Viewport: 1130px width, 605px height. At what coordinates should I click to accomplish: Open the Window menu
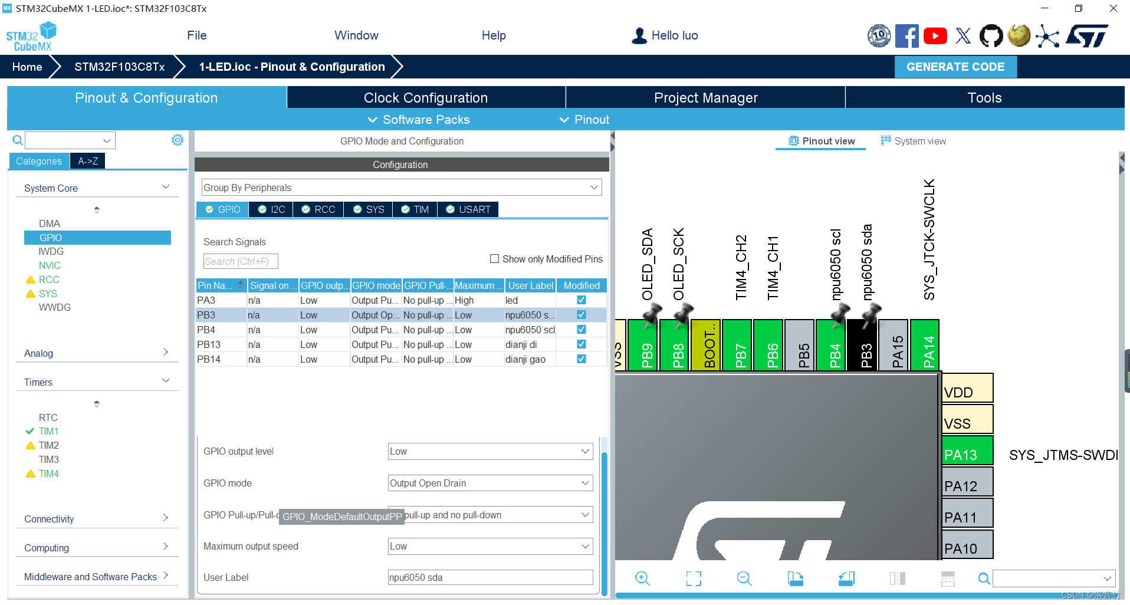pyautogui.click(x=356, y=35)
